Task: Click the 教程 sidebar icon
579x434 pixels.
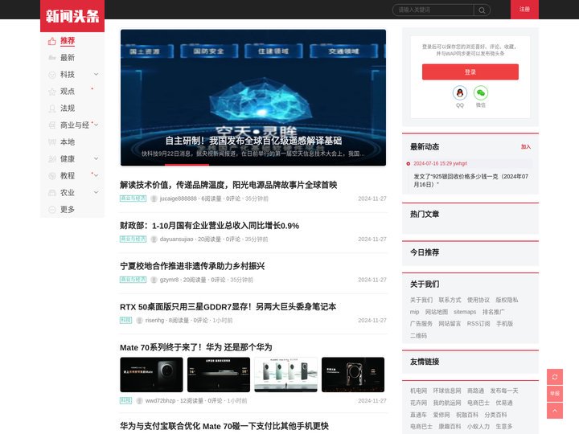Action: click(x=52, y=176)
